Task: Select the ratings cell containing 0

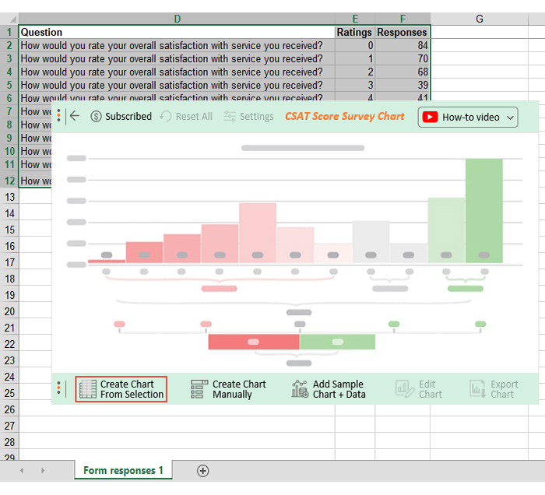Action: 355,45
